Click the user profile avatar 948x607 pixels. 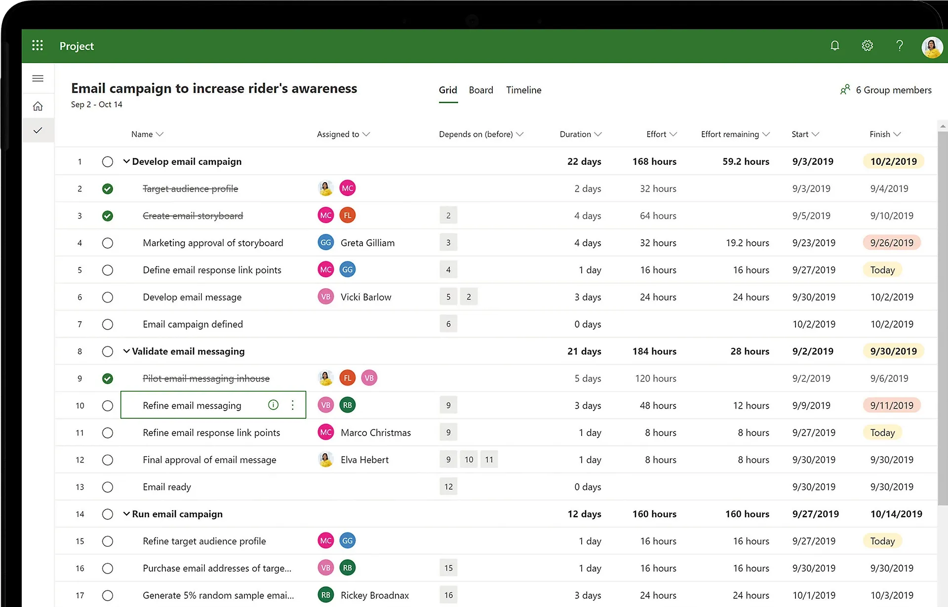[x=932, y=47]
